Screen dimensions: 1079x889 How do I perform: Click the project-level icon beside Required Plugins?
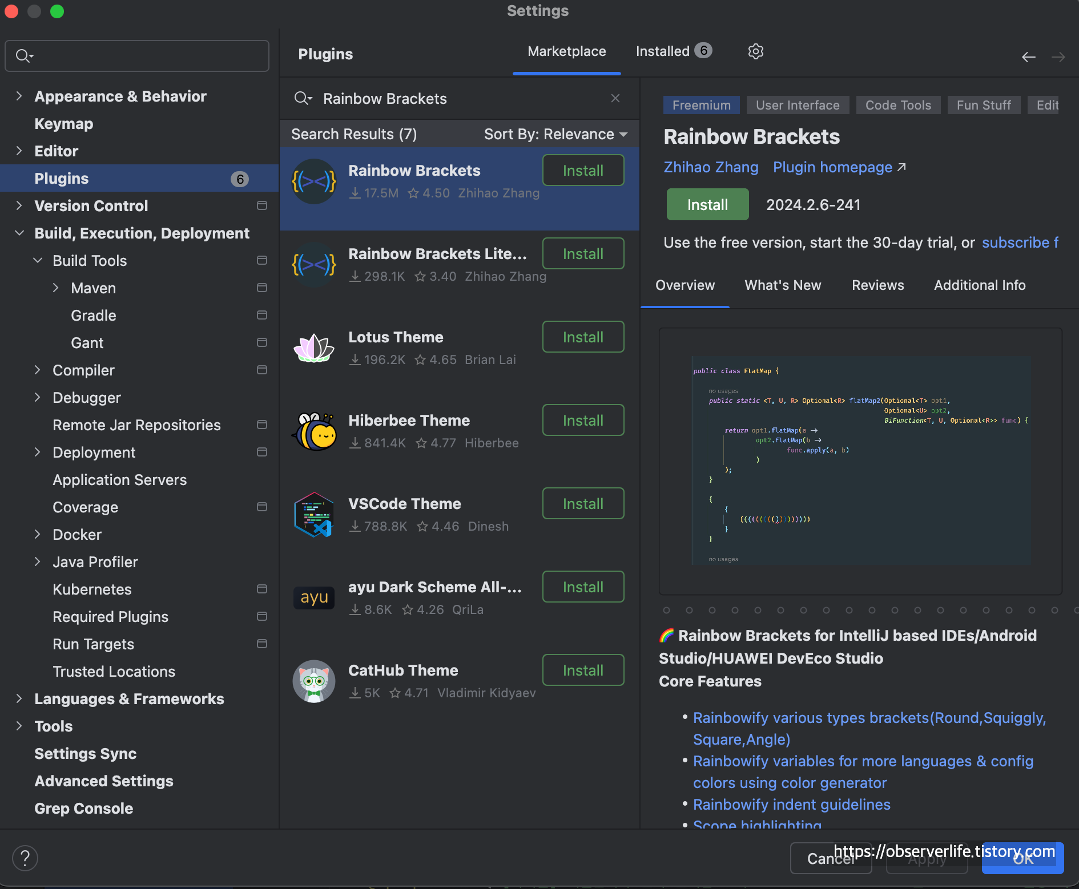point(262,616)
